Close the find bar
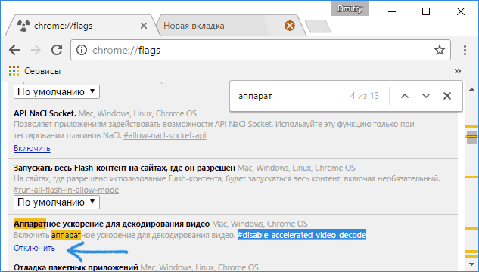The width and height of the screenshot is (479, 272). click(x=447, y=96)
